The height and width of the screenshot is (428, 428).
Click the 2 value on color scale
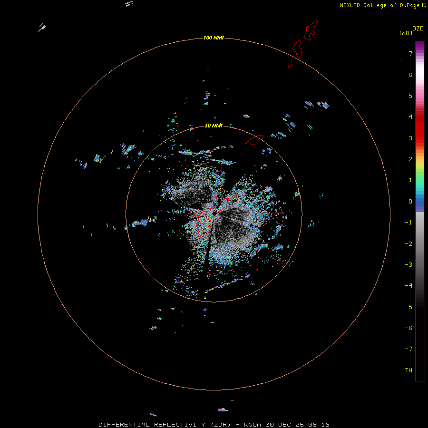(x=410, y=159)
